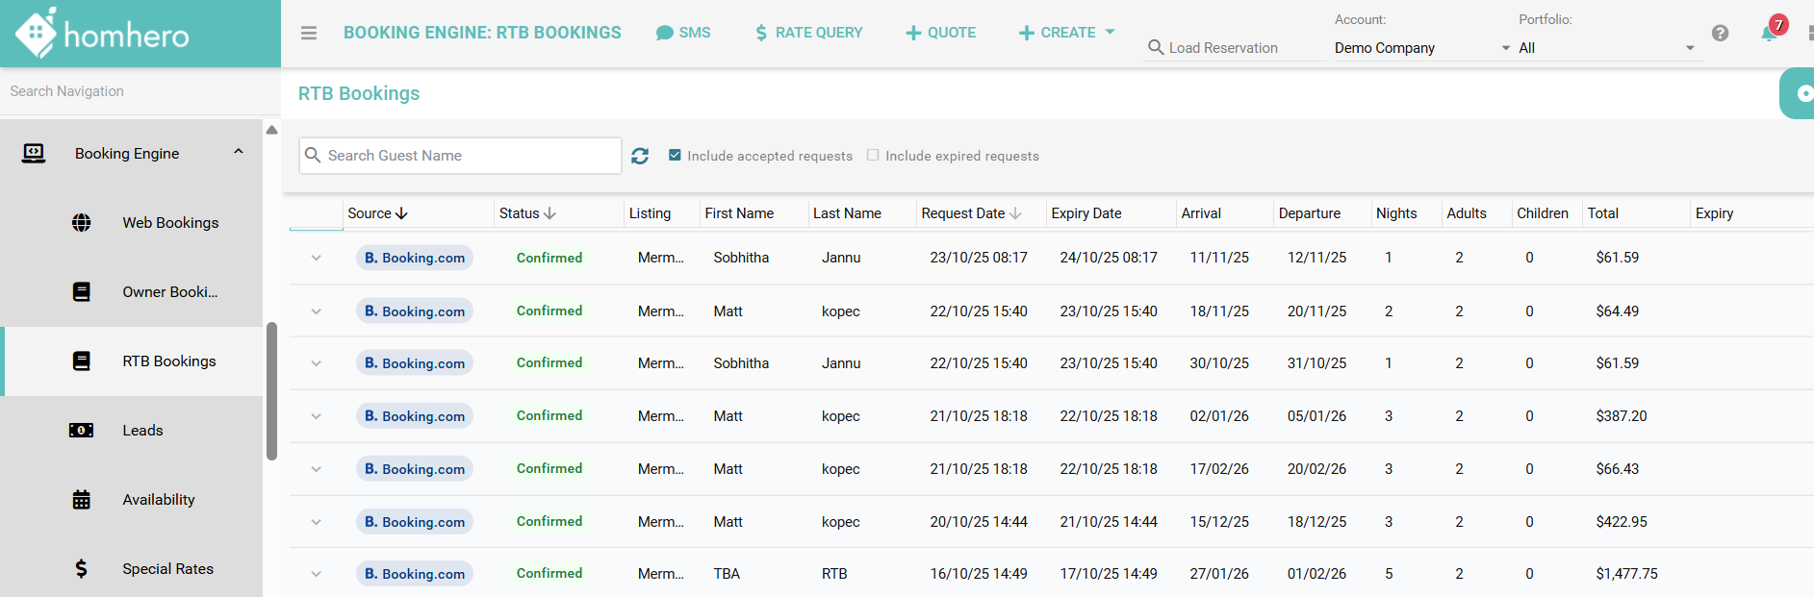Open the Portfolio dropdown

click(1605, 48)
